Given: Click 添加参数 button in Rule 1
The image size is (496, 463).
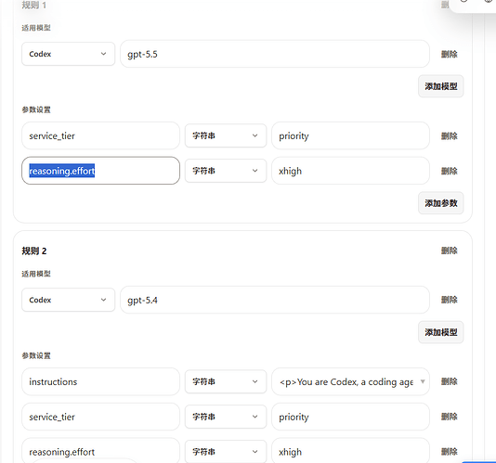Looking at the screenshot, I should tap(441, 203).
